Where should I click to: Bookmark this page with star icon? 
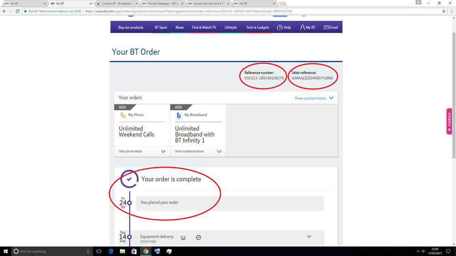pyautogui.click(x=444, y=11)
